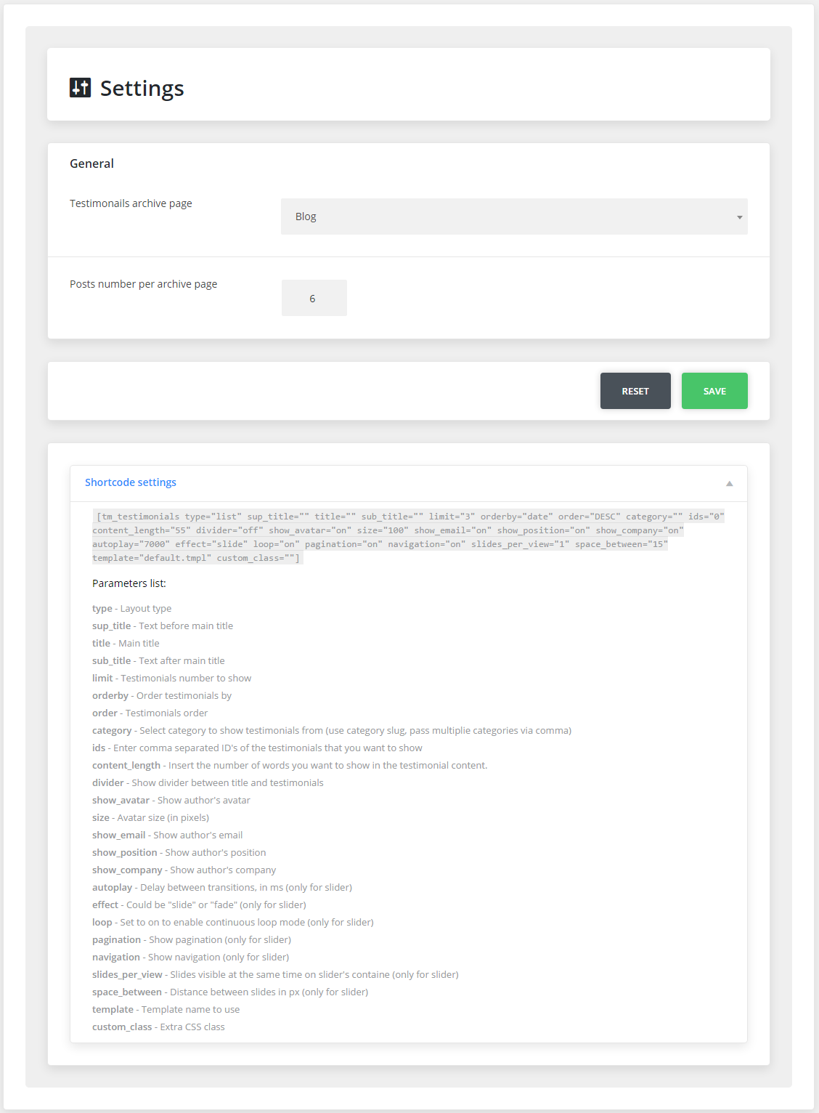Click the Shortcode settings title link
Image resolution: width=819 pixels, height=1113 pixels.
point(131,482)
